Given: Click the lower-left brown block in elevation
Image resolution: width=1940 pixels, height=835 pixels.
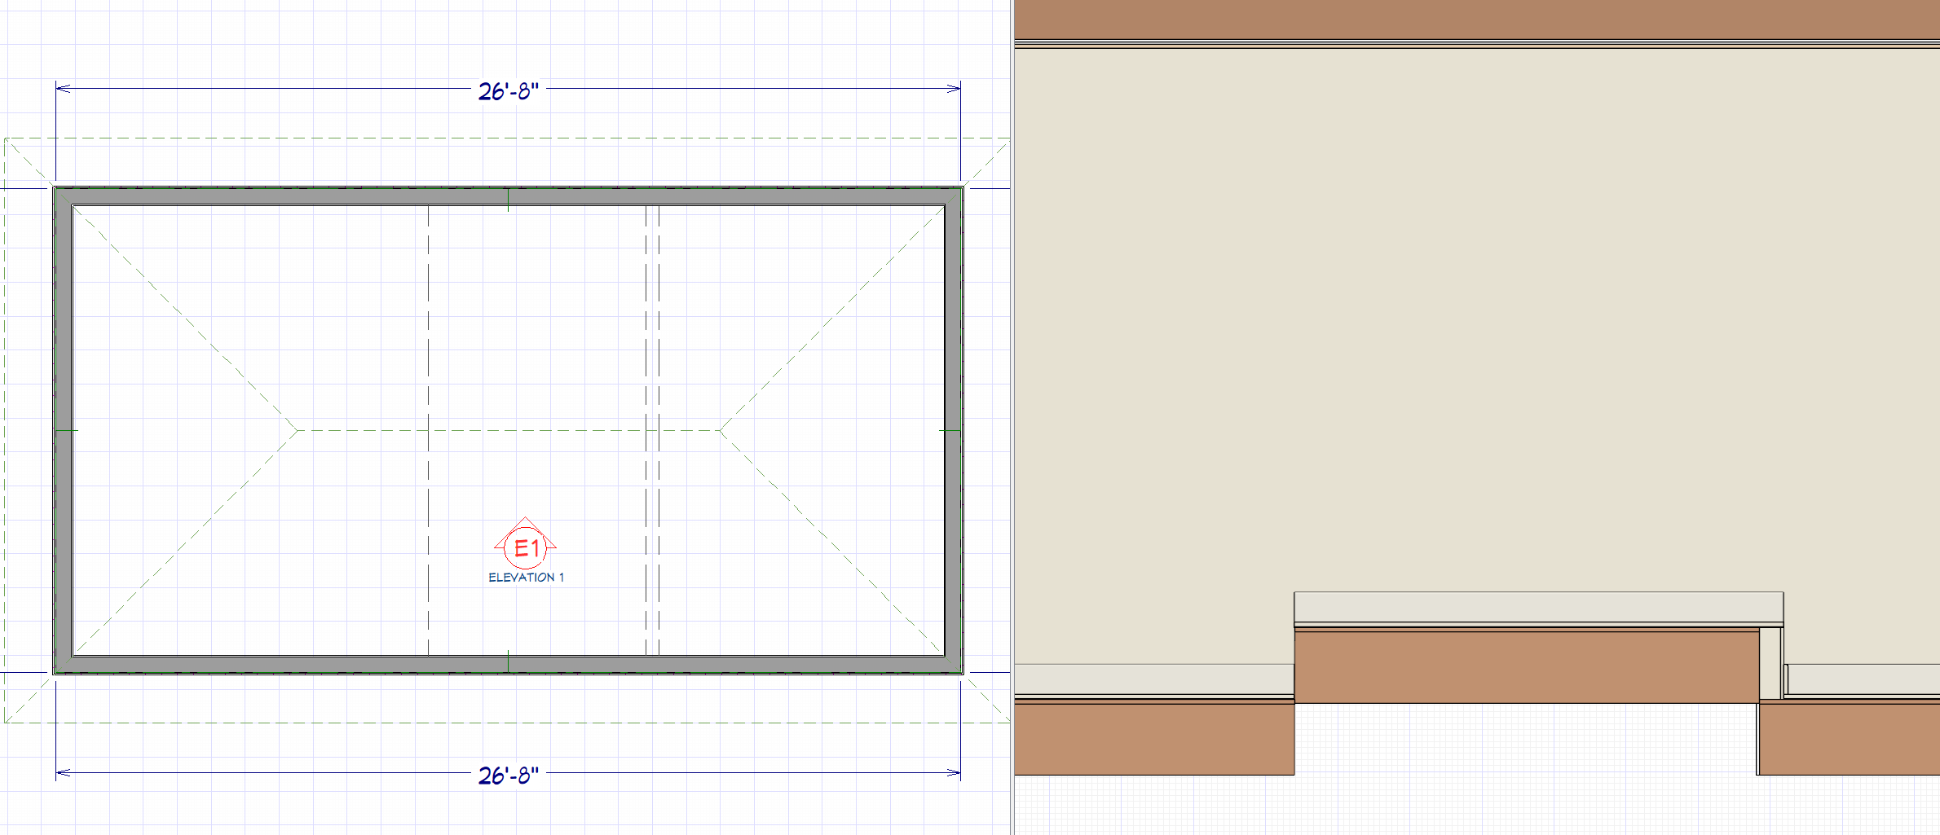Looking at the screenshot, I should pos(1153,738).
